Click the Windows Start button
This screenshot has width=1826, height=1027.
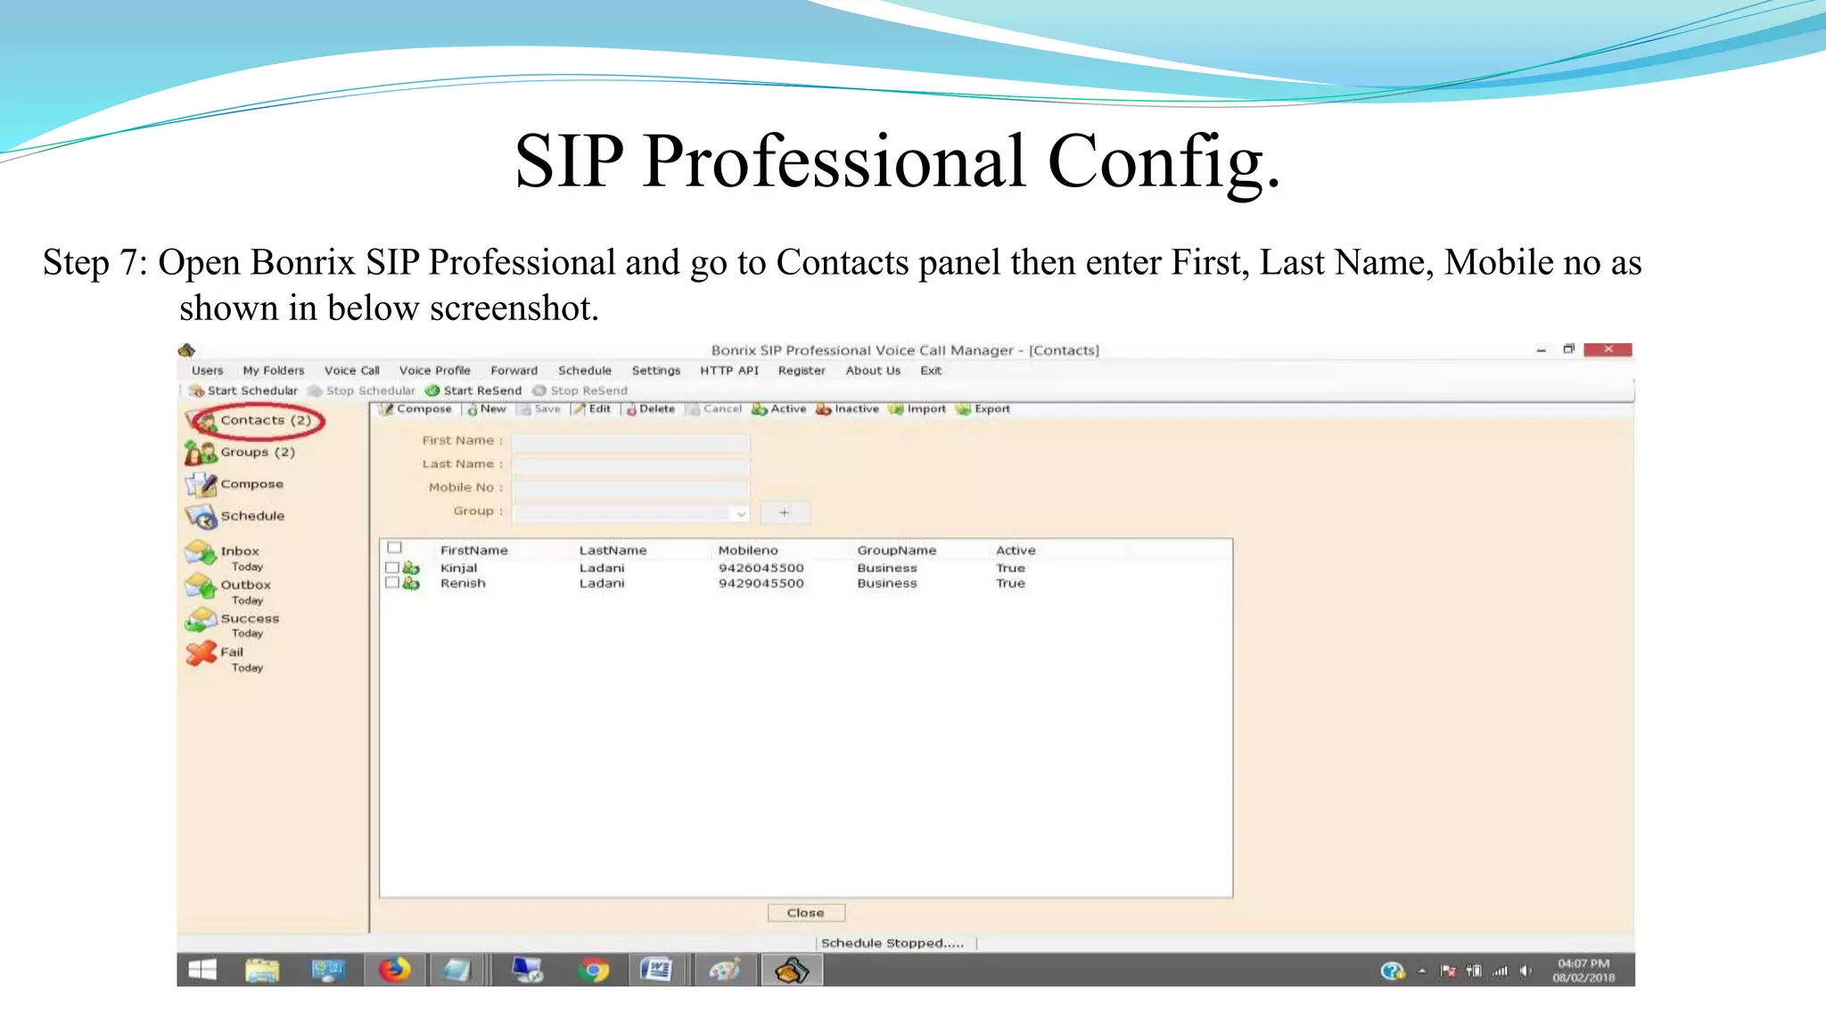pos(202,970)
